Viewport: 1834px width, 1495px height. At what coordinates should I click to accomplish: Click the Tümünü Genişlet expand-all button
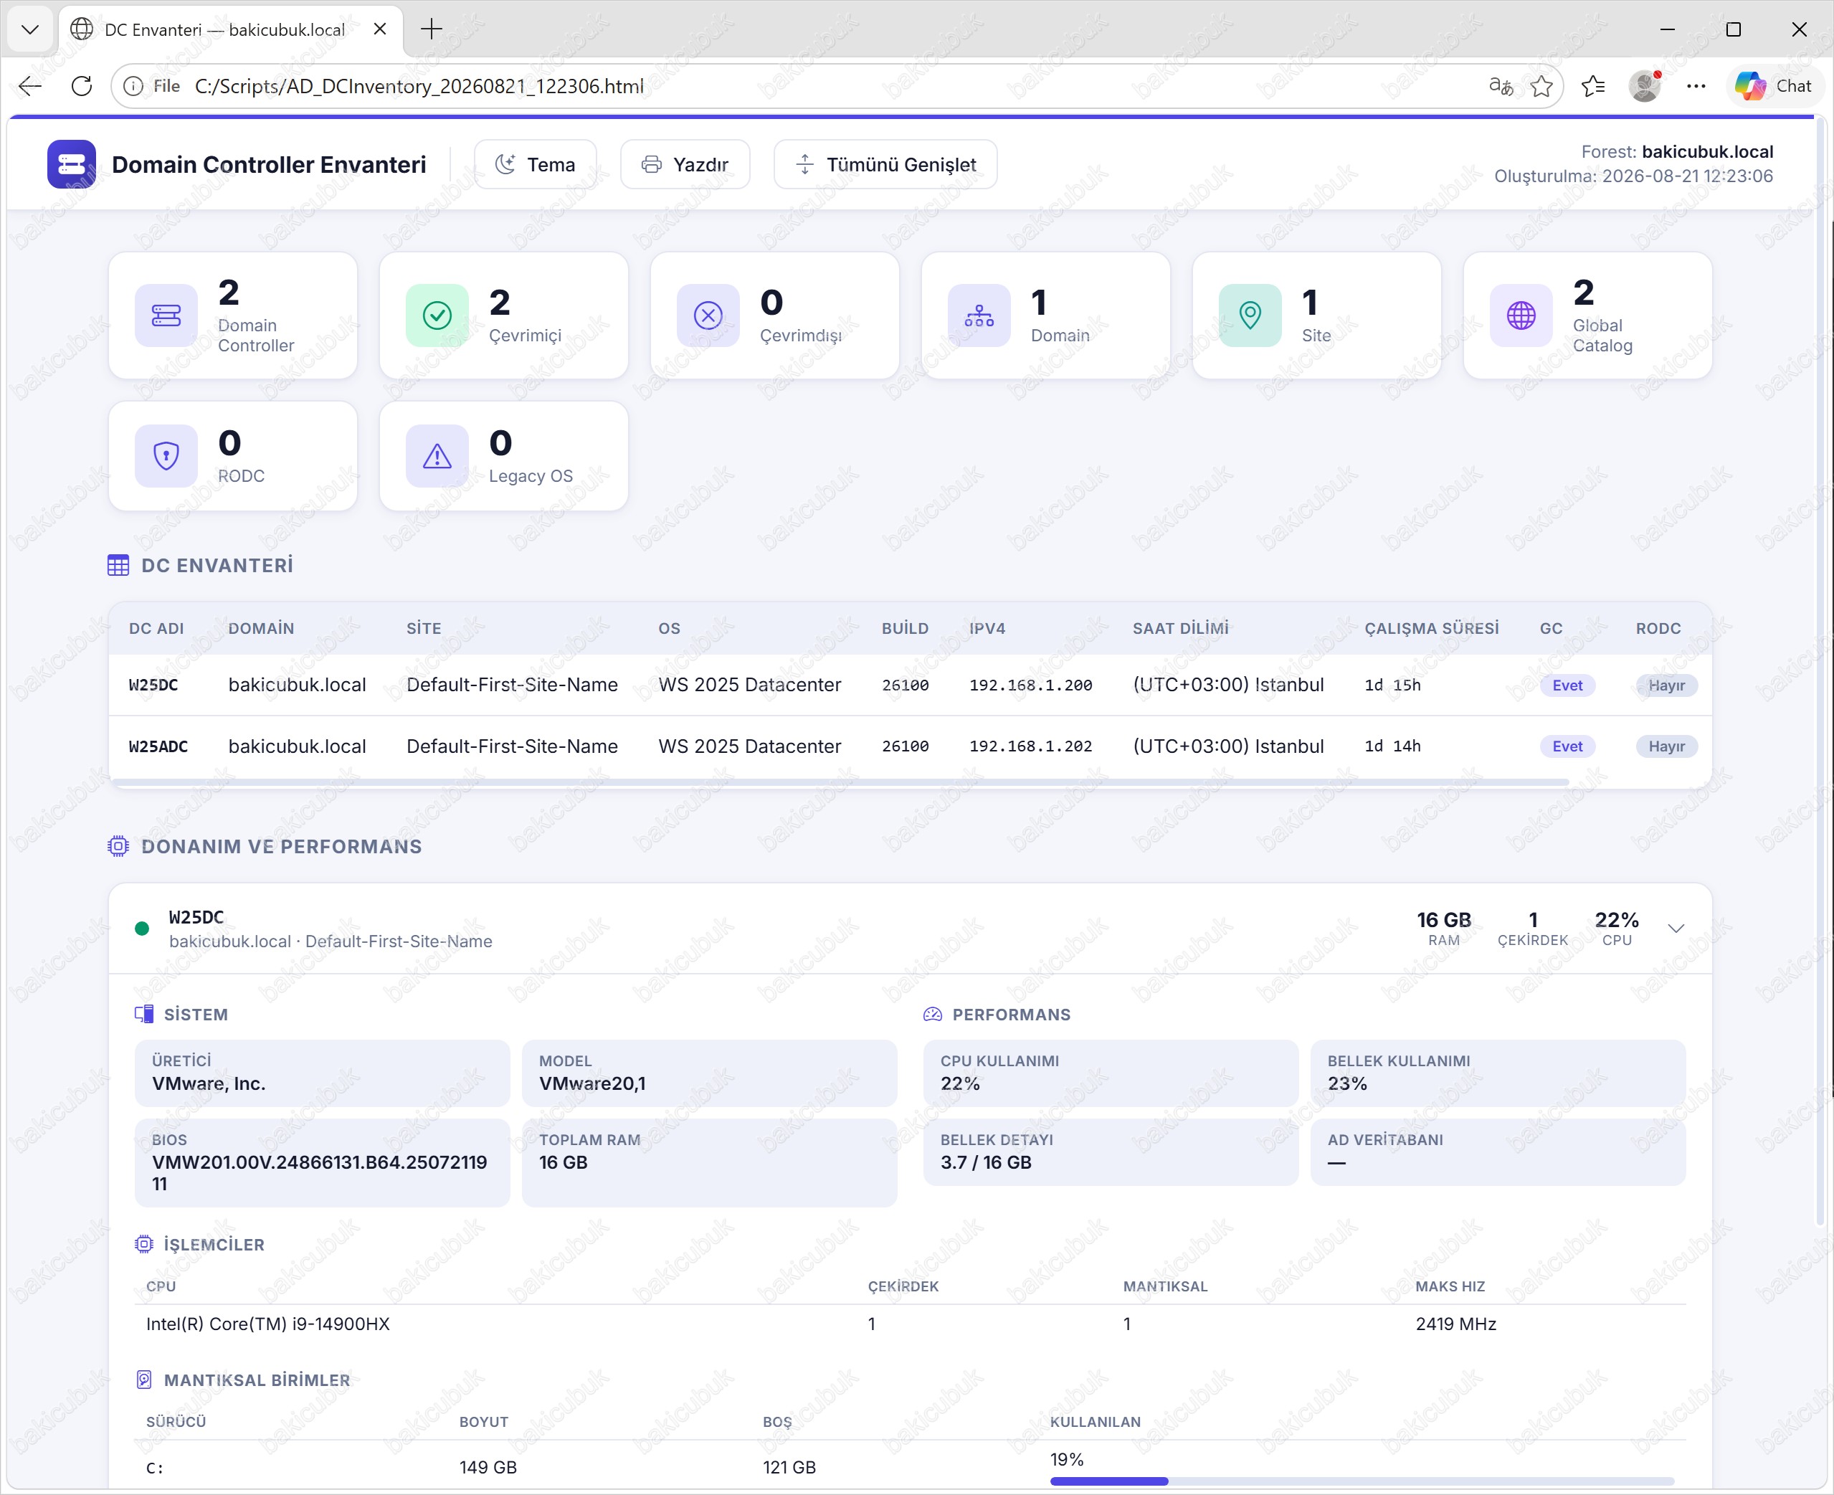885,164
